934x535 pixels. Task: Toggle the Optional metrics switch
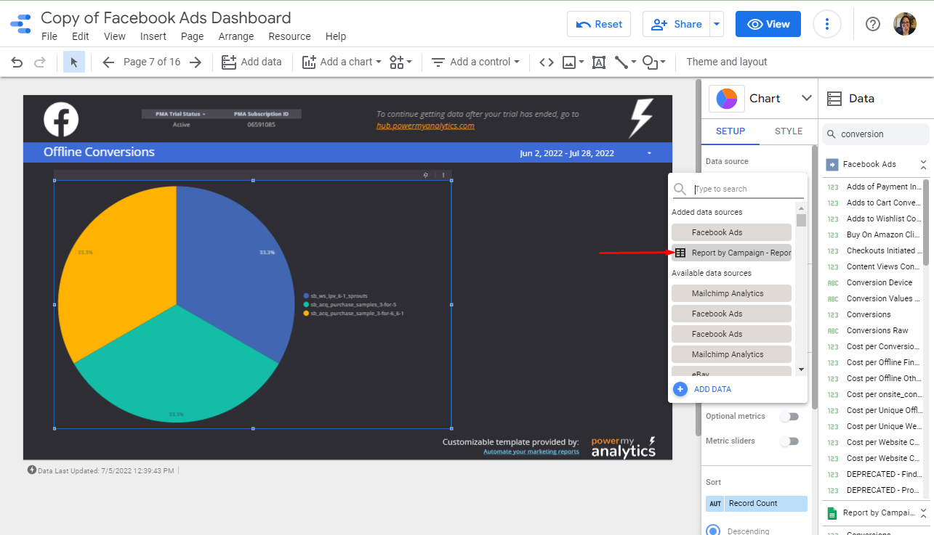[789, 417]
